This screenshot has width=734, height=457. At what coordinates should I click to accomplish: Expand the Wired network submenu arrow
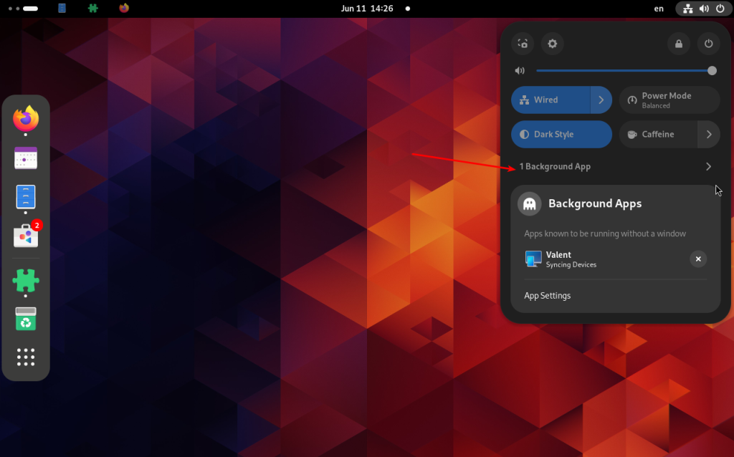point(601,100)
